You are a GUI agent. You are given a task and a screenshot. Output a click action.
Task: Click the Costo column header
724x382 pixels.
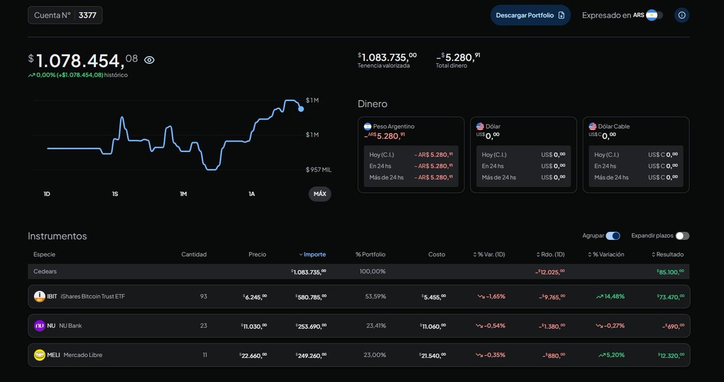(x=437, y=254)
